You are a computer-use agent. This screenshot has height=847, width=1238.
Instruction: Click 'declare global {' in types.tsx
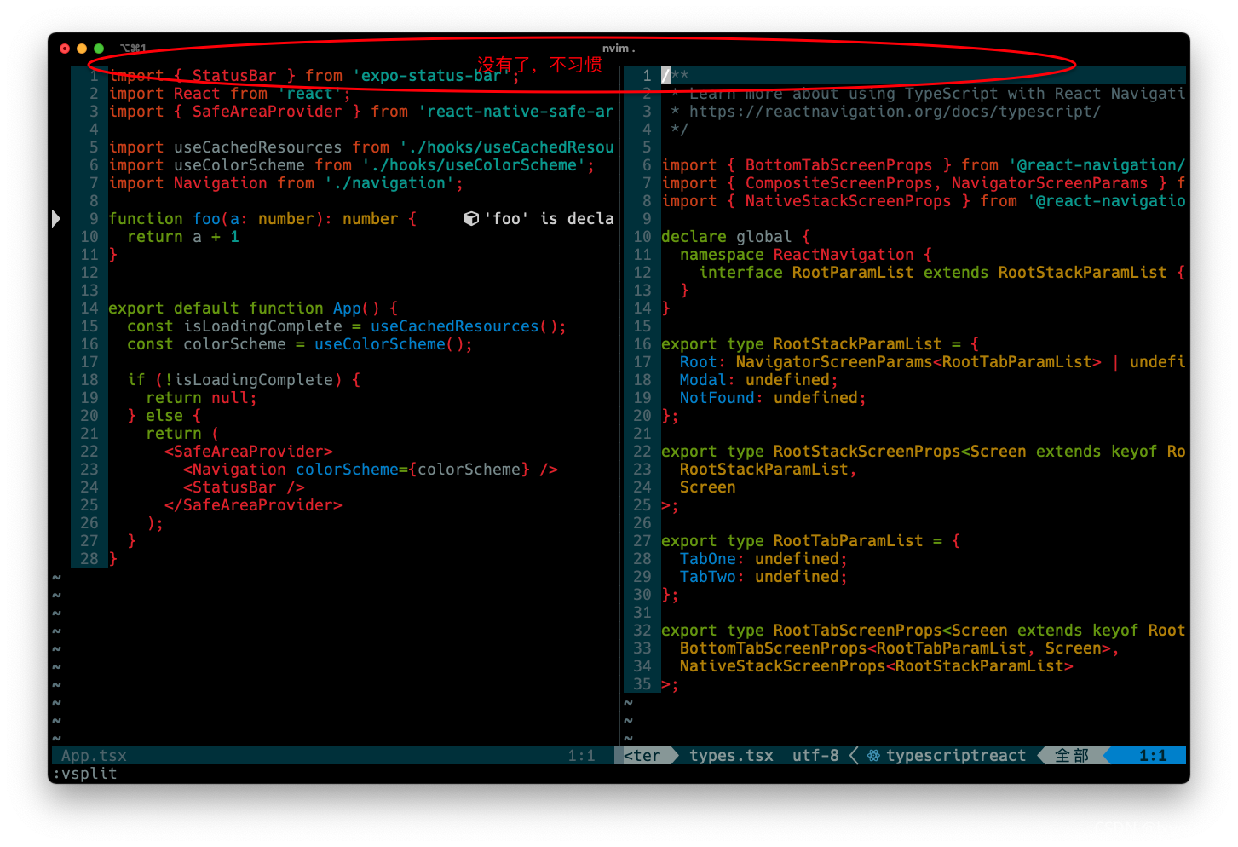[735, 237]
